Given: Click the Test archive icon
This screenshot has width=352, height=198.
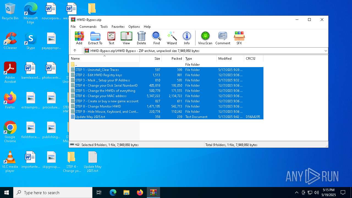Looking at the screenshot, I should tap(111, 38).
